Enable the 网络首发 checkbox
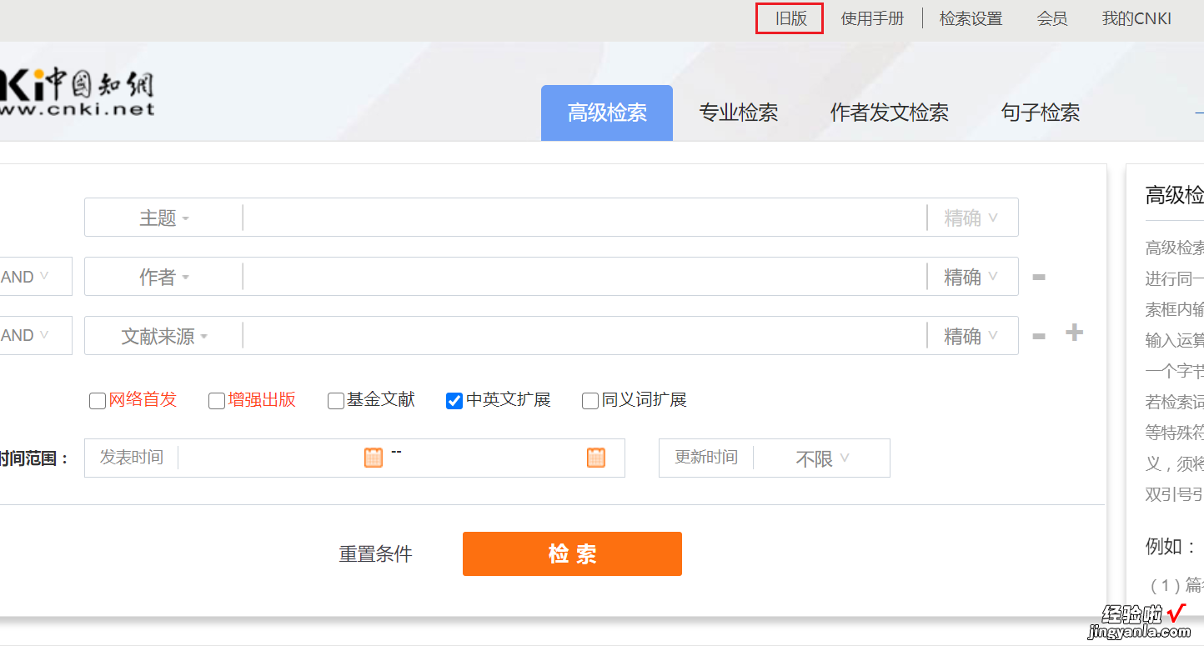This screenshot has height=646, width=1204. click(x=98, y=401)
